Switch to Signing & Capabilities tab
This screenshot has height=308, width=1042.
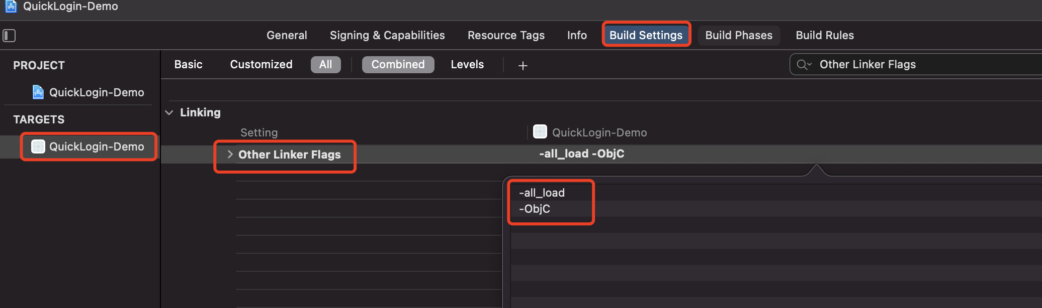click(x=387, y=36)
